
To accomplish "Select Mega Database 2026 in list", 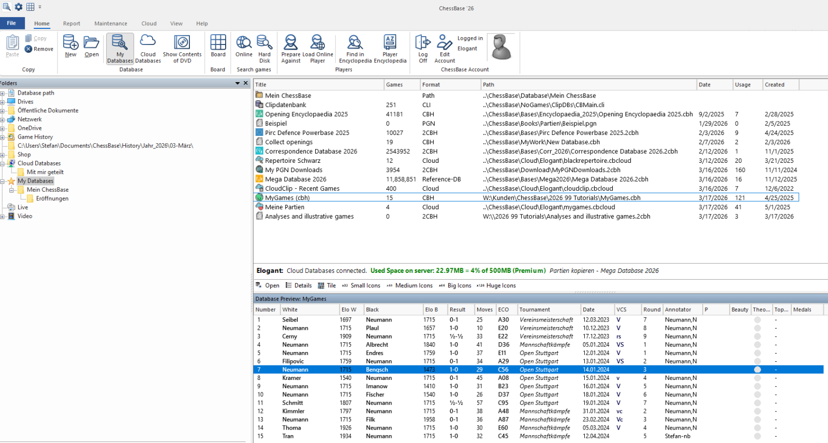I will (295, 179).
